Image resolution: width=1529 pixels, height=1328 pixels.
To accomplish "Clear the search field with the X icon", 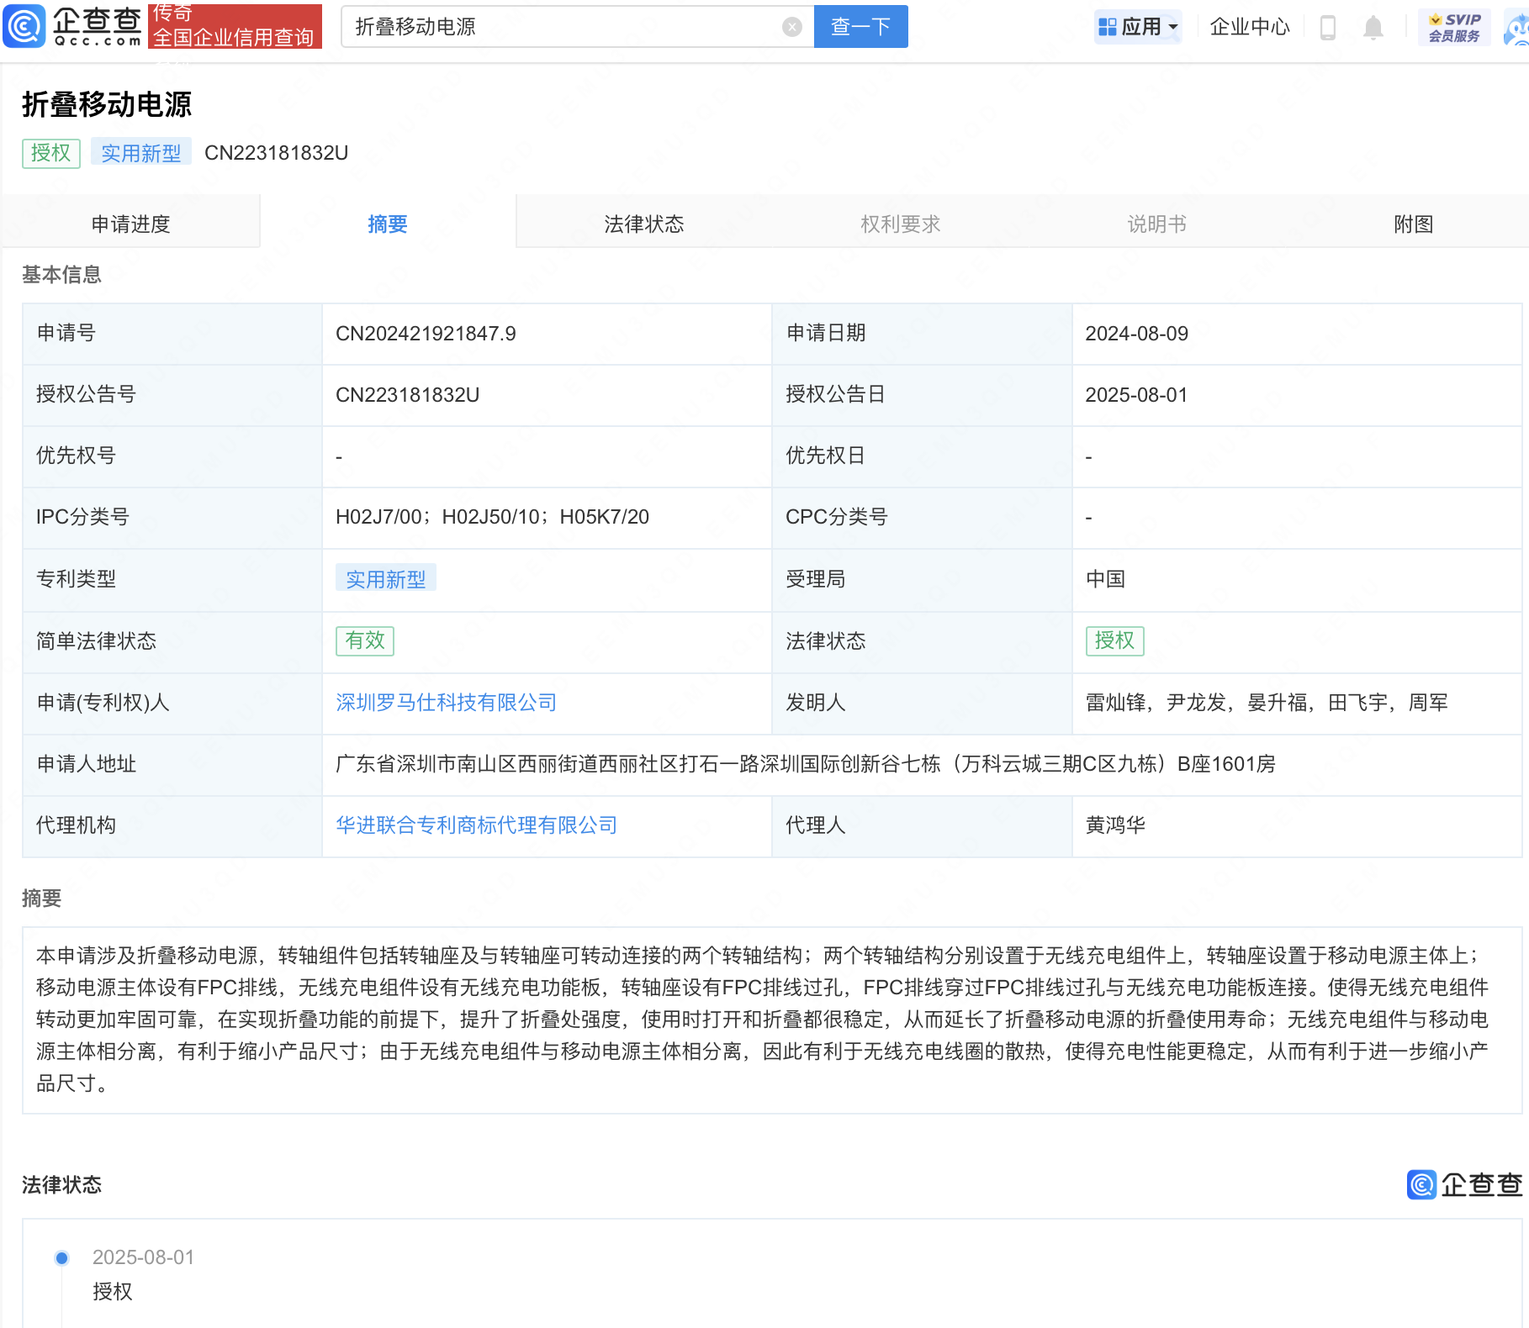I will click(x=791, y=27).
